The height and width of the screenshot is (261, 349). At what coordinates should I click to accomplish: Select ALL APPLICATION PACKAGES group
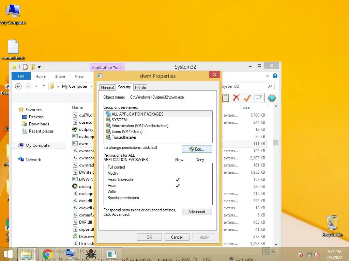[158, 114]
